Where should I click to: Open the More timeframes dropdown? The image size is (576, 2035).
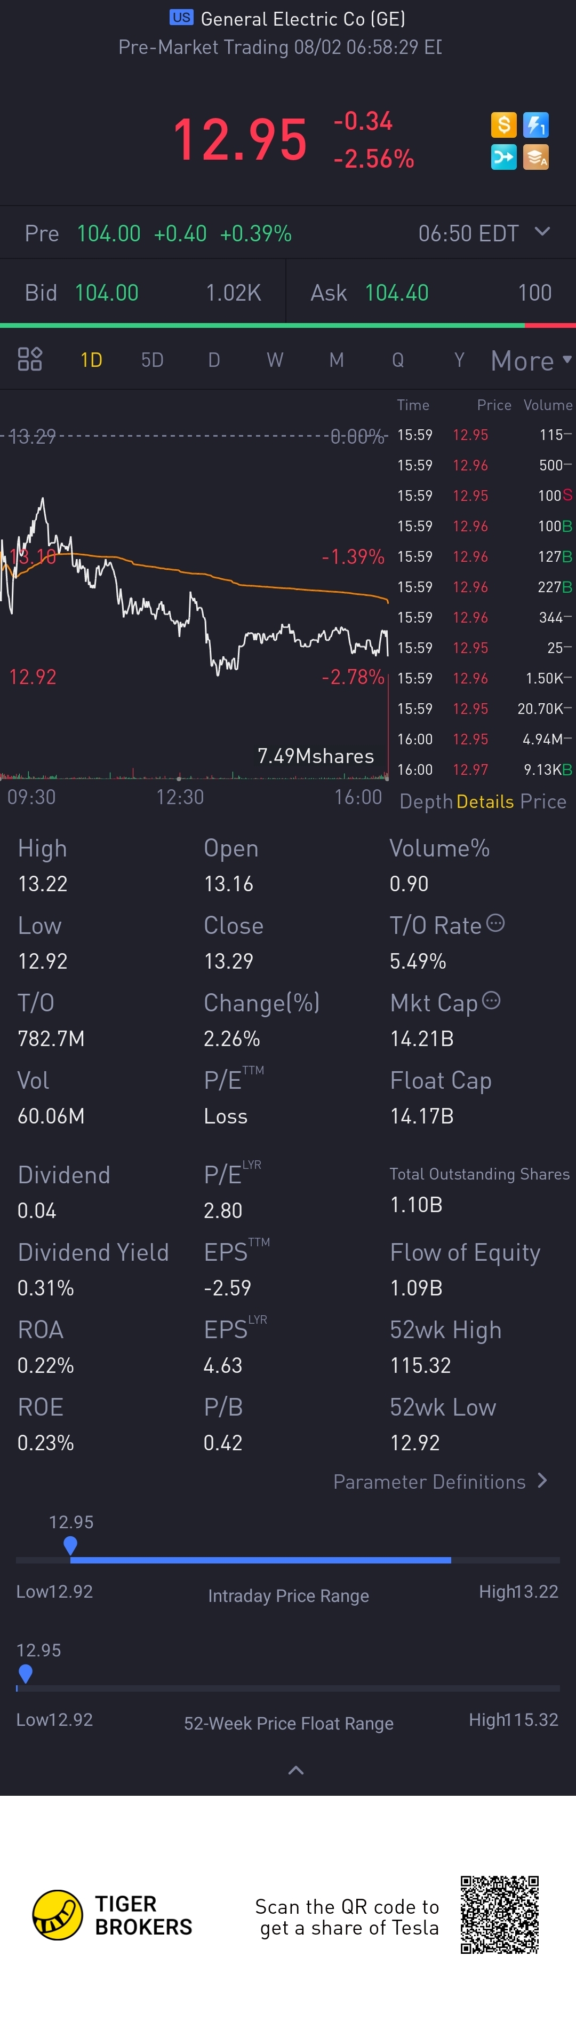click(531, 360)
